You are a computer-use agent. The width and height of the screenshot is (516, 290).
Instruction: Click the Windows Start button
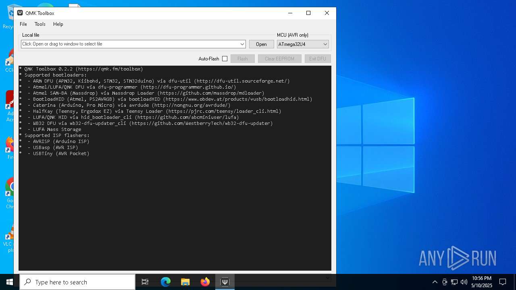(x=10, y=282)
